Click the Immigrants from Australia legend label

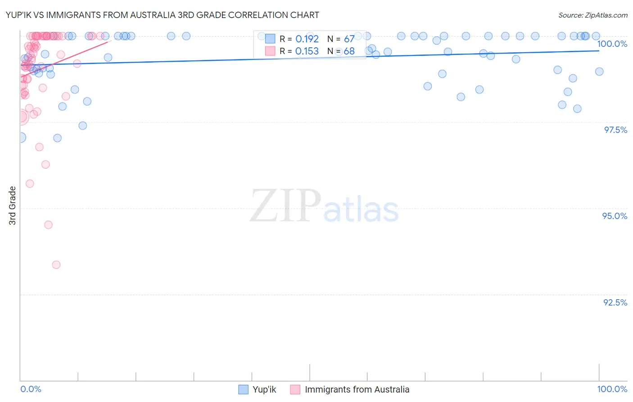pos(357,390)
